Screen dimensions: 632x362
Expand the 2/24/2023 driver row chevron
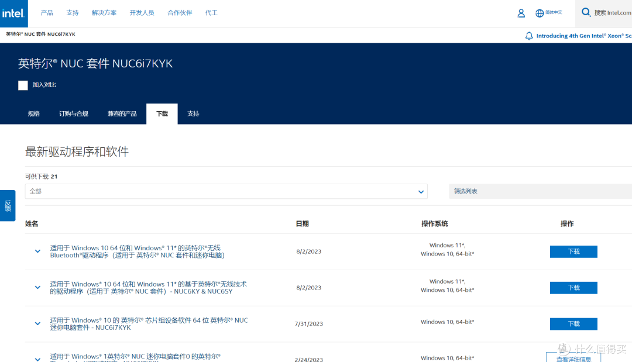click(37, 358)
